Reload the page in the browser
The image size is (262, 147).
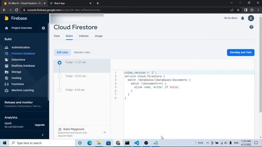click(16, 10)
